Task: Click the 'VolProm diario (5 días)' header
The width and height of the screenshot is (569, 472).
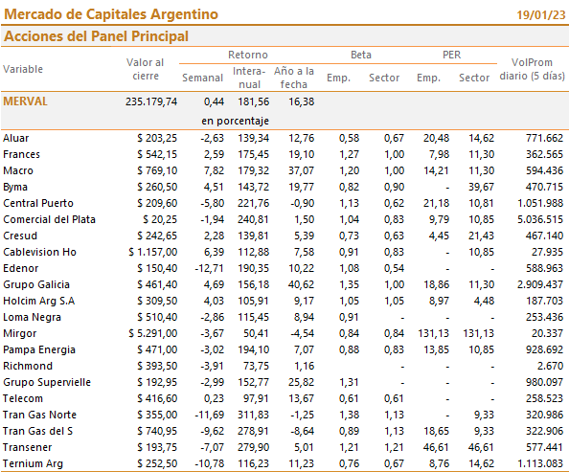Action: pos(532,69)
